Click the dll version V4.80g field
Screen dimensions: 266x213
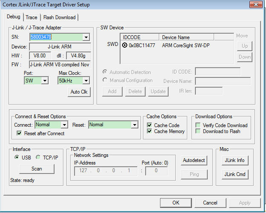pyautogui.click(x=78, y=56)
